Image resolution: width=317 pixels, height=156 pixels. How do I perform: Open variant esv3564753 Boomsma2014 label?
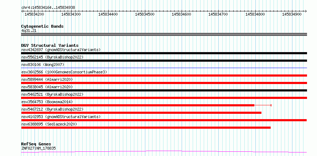[x=47, y=102]
